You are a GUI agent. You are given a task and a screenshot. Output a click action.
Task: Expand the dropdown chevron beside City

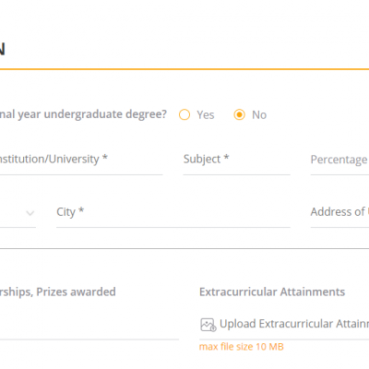[x=30, y=213]
